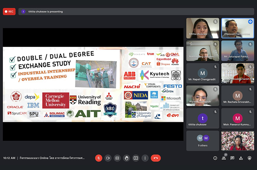Open the '9 others' participants tile

click(203, 141)
